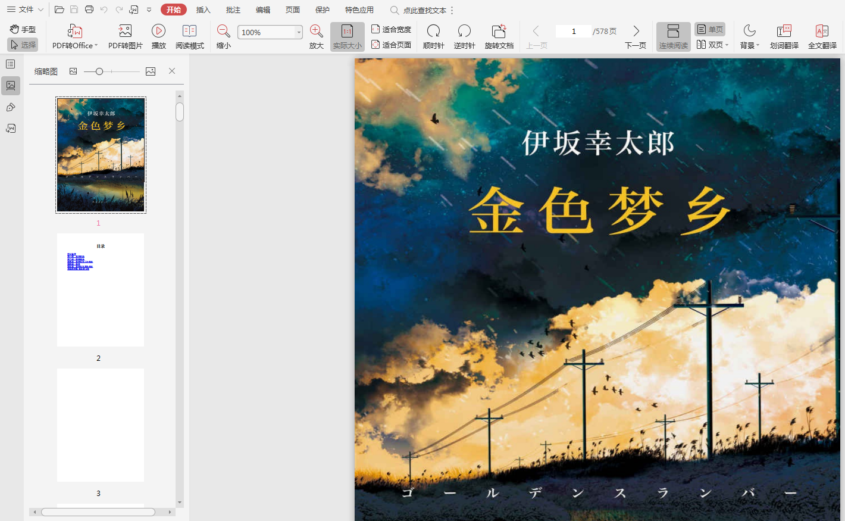Click the 点此查找文本 search box
The height and width of the screenshot is (521, 845).
click(418, 10)
